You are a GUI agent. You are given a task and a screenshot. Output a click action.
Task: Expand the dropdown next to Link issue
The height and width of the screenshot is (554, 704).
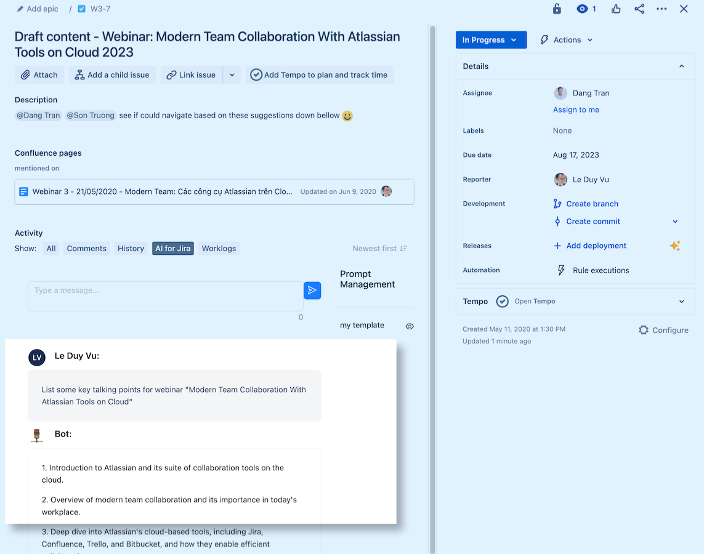pos(232,75)
